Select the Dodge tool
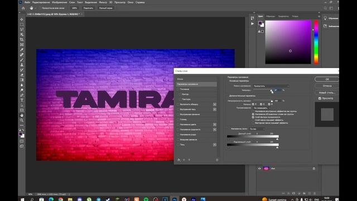The image size is (357, 201). tap(22, 90)
